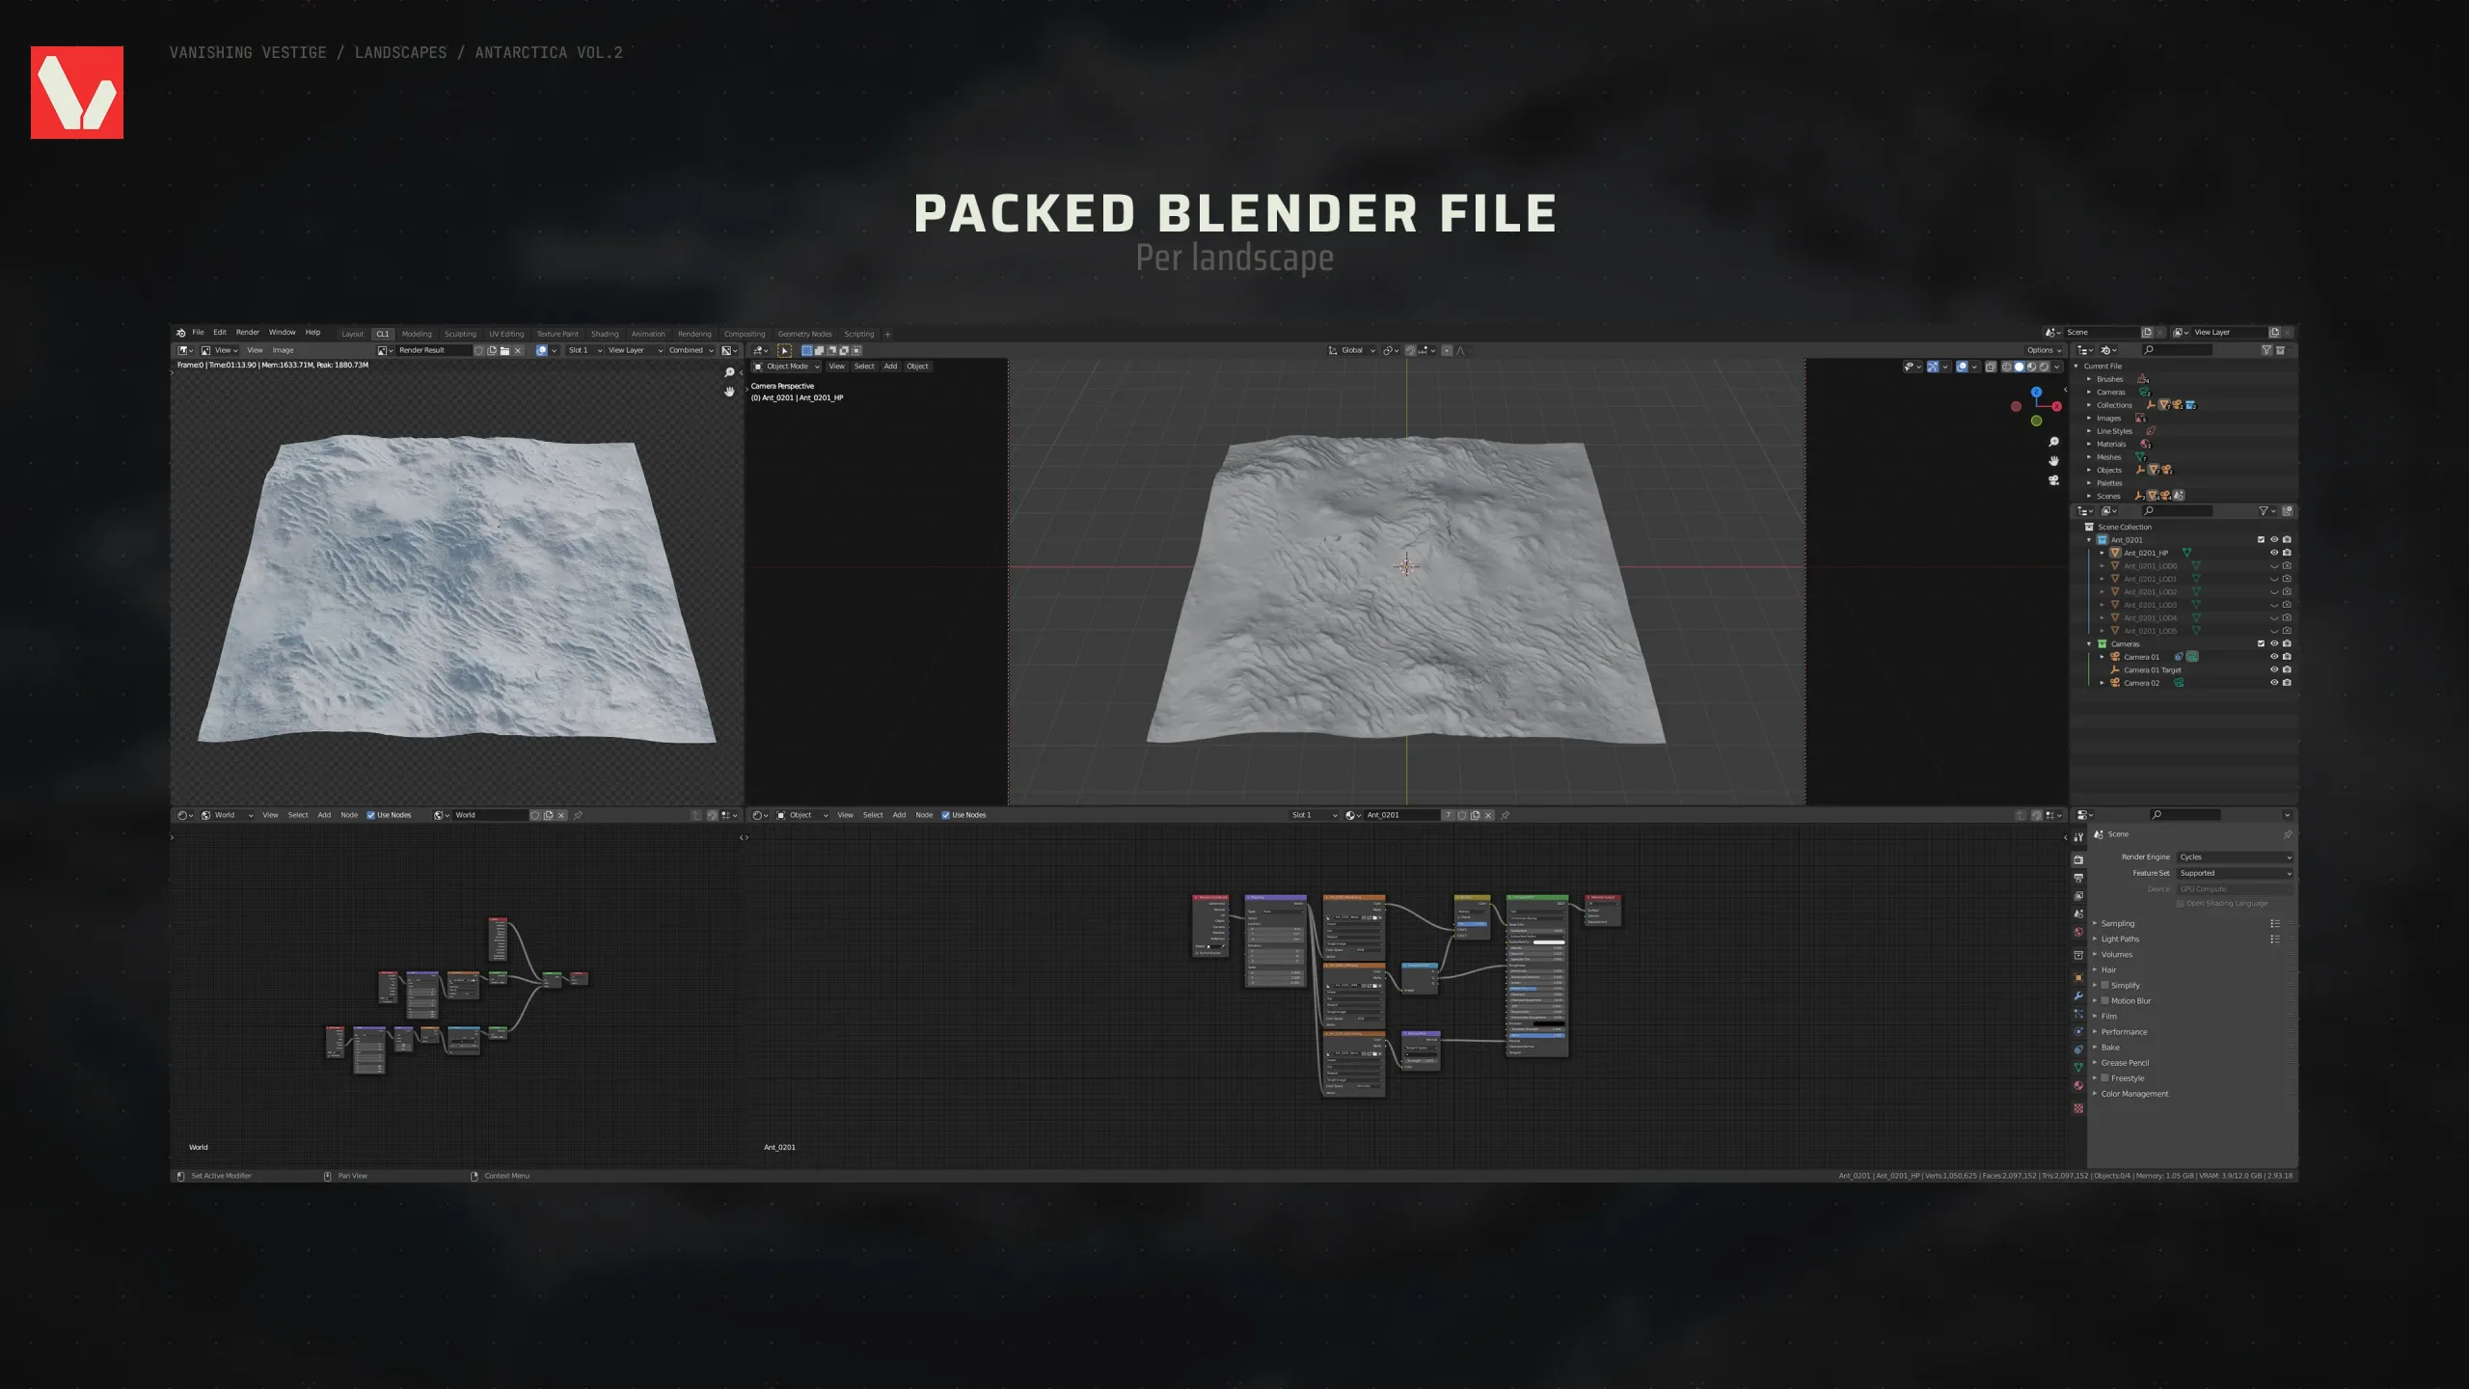The width and height of the screenshot is (2469, 1389).
Task: Click the add workspace plus button
Action: [x=887, y=335]
